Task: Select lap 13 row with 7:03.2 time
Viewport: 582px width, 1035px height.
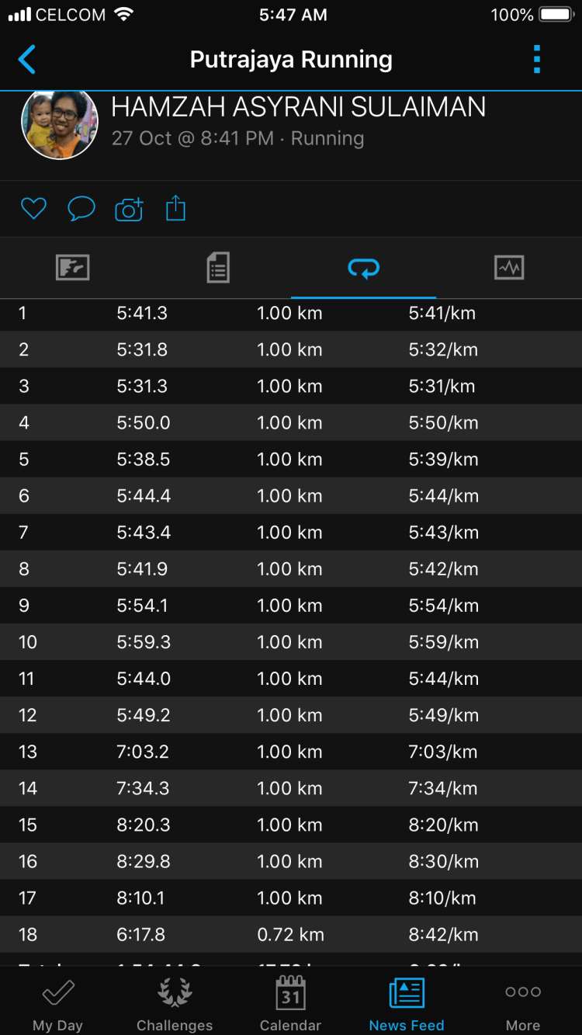Action: [291, 752]
